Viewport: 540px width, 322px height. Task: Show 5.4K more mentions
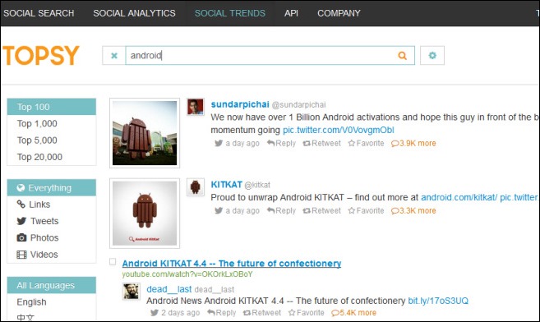tap(353, 313)
